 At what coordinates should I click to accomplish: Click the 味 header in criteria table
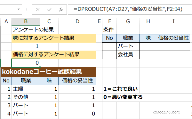click(x=148, y=38)
